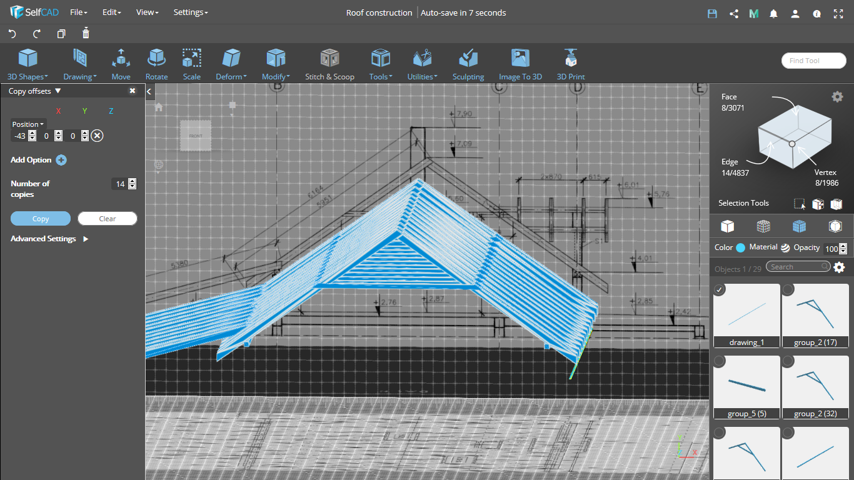
Task: Toggle selection of group_2 (32) object
Action: coord(788,361)
